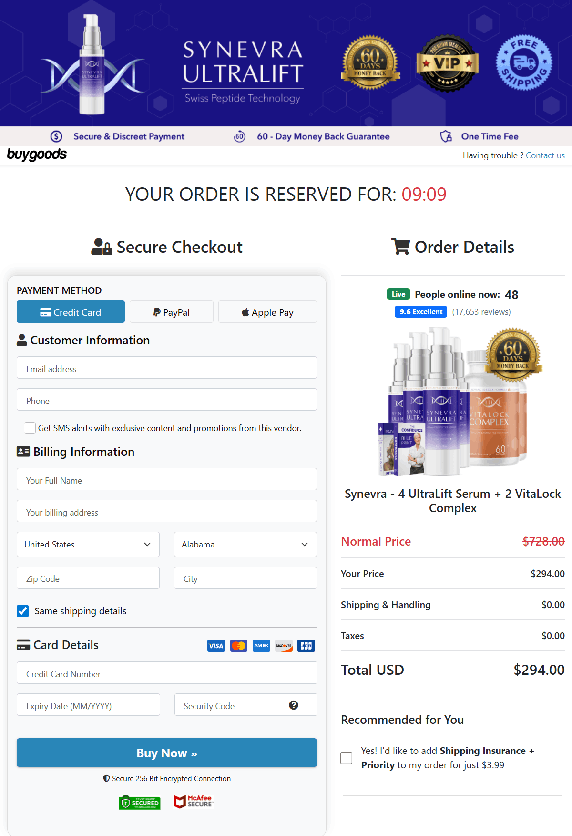The height and width of the screenshot is (836, 572).
Task: Click the Trust Guard Secured badge
Action: coord(140,802)
